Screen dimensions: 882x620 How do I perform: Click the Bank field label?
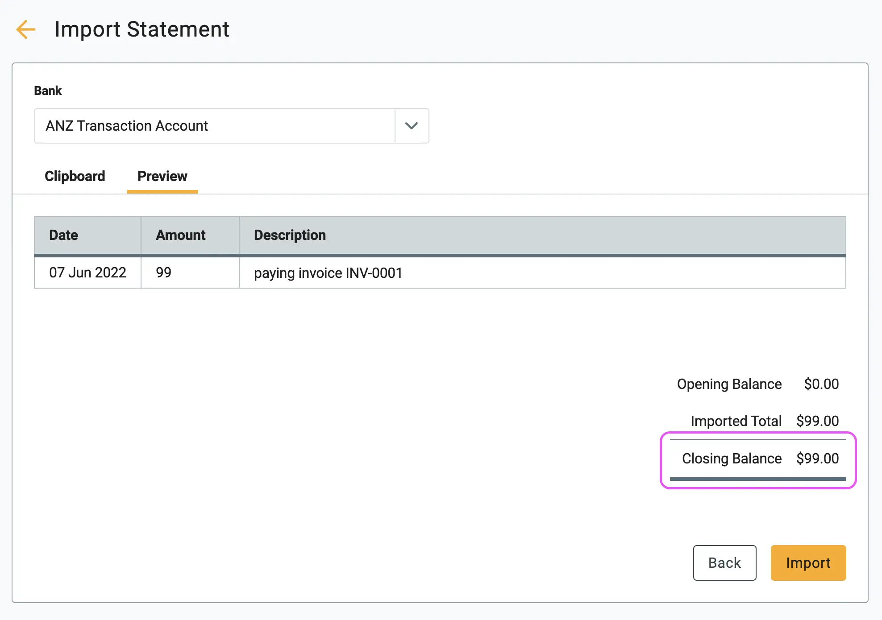click(x=48, y=91)
